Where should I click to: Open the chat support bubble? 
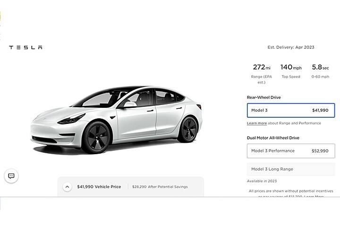(x=11, y=176)
